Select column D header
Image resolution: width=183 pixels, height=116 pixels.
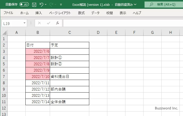click(x=98, y=33)
